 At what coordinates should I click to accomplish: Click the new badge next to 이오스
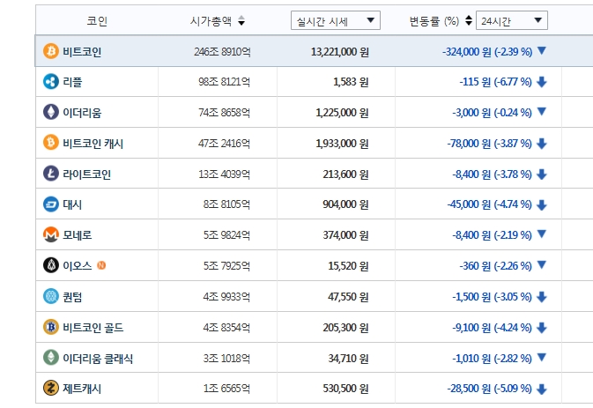pos(101,265)
